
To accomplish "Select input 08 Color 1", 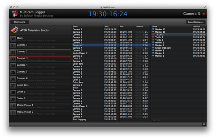I will click(x=40, y=93).
